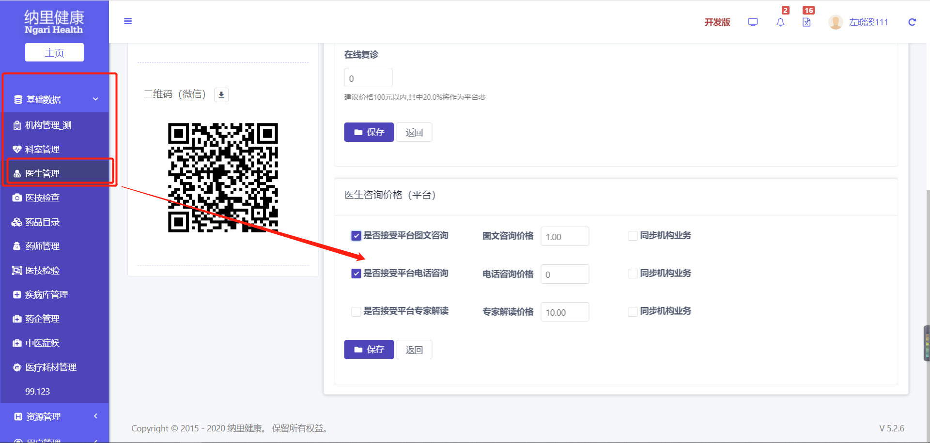This screenshot has height=443, width=930.
Task: Open the 99.123 menu item
Action: click(55, 392)
